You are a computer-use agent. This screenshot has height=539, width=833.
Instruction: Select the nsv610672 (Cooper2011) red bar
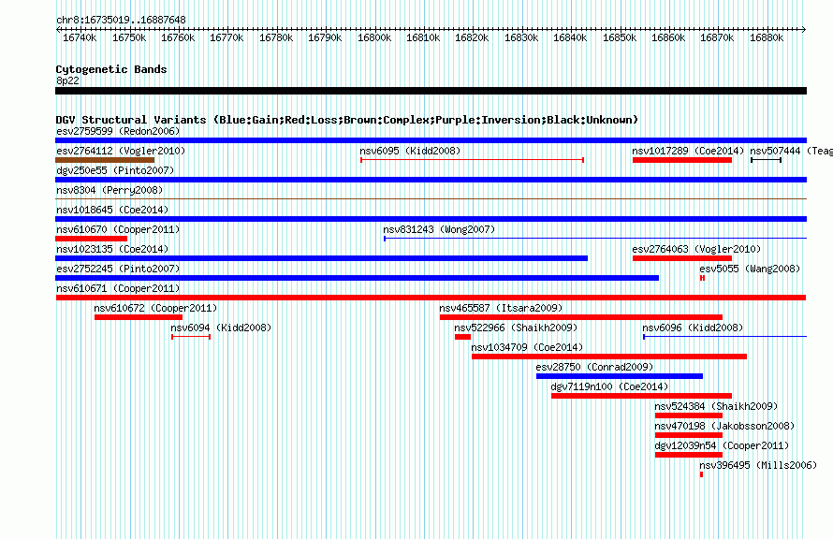coord(139,317)
